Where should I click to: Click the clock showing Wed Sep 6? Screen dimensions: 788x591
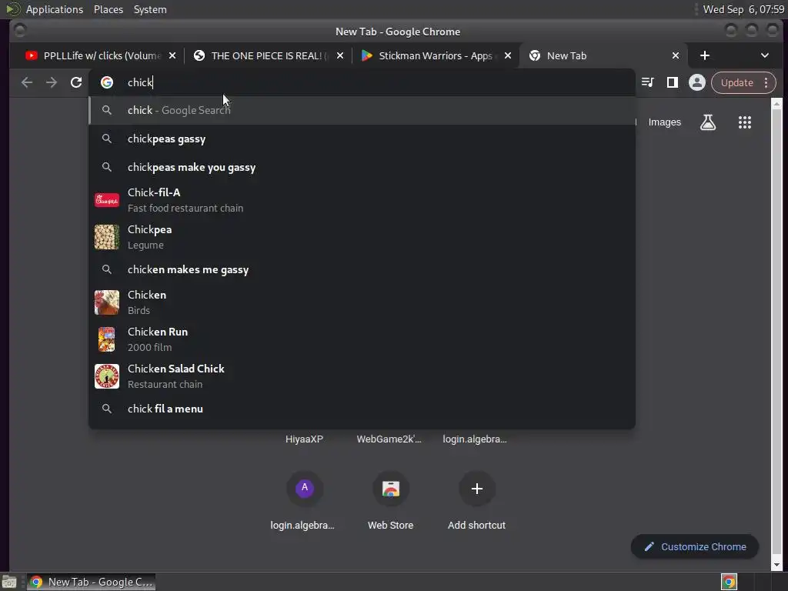point(743,9)
